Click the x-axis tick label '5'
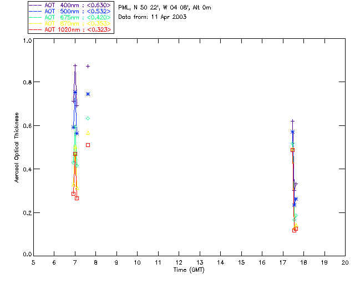 33,262
